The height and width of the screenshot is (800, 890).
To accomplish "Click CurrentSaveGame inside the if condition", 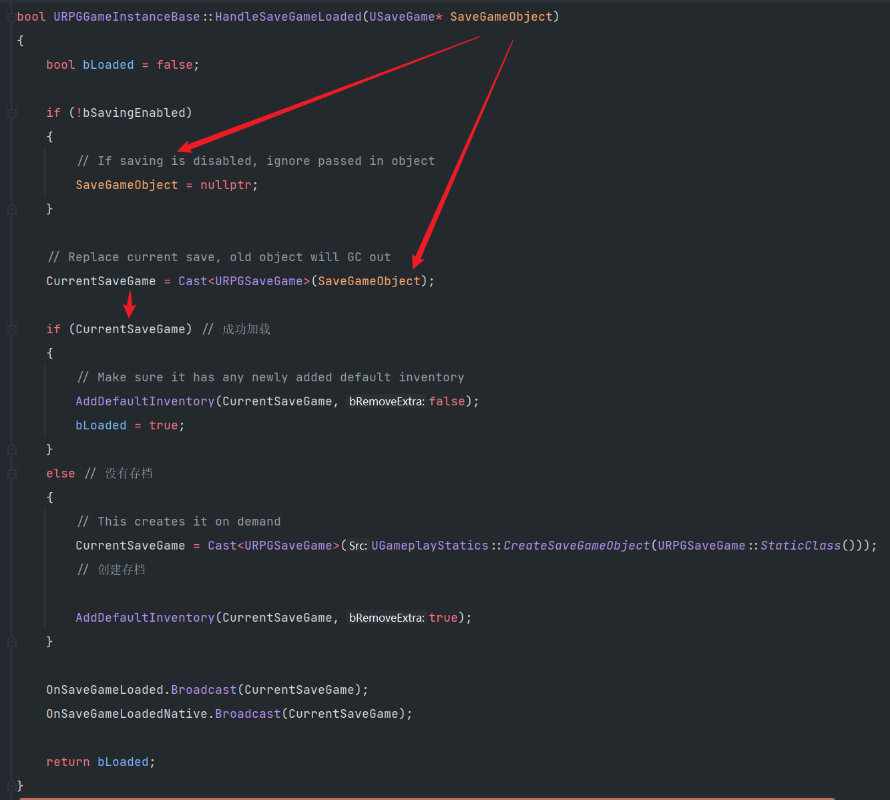I will 130,329.
